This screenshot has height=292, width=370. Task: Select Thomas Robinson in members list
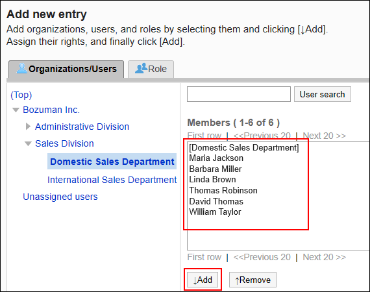[x=223, y=190]
